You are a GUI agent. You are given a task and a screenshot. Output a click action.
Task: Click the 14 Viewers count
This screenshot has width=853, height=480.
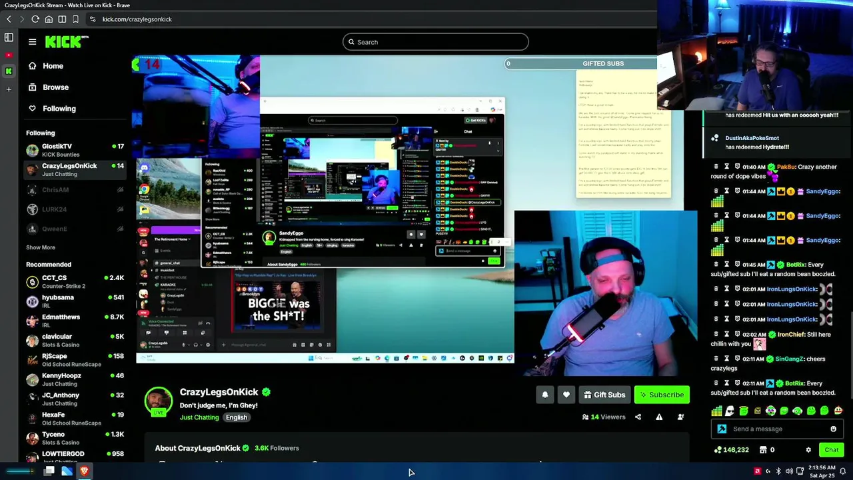(604, 417)
